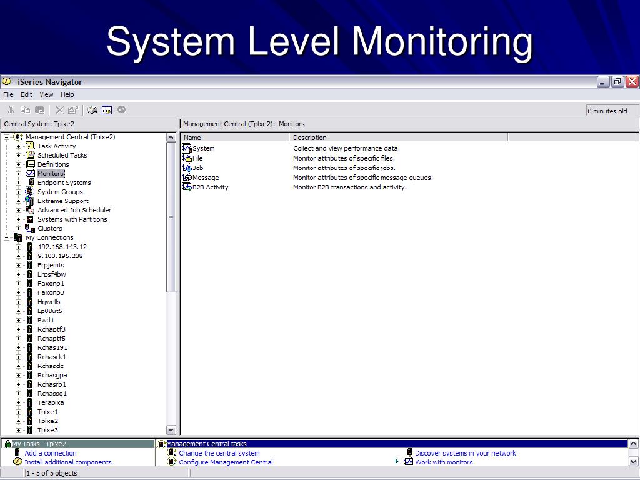Click the Refresh toolbar icon
The height and width of the screenshot is (480, 640).
(92, 109)
